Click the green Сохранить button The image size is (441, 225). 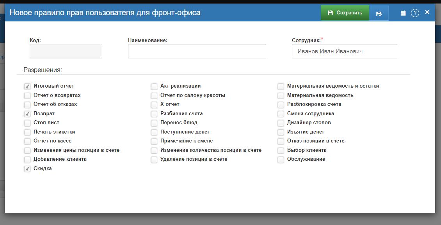[345, 12]
